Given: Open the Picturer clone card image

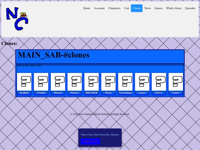Looking at the screenshot, I should click(x=74, y=82).
